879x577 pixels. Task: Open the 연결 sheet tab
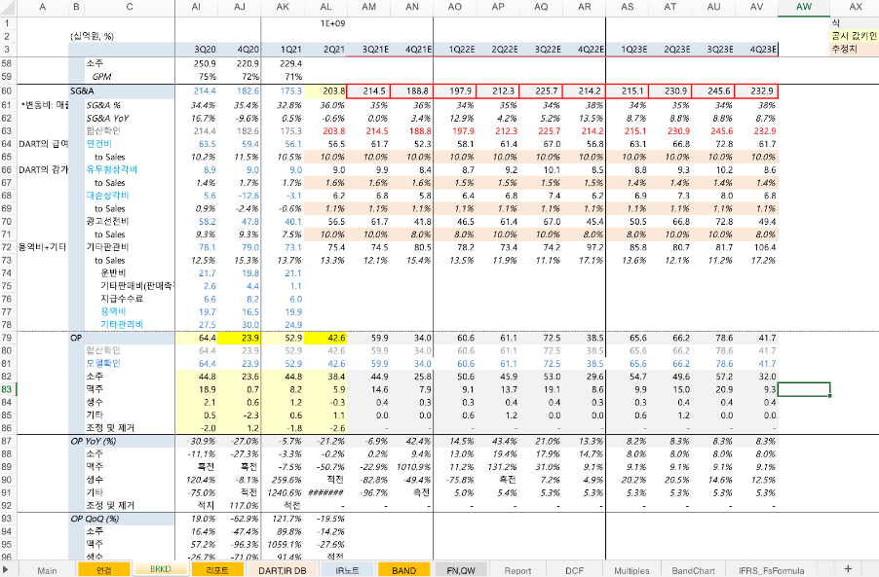coord(104,570)
